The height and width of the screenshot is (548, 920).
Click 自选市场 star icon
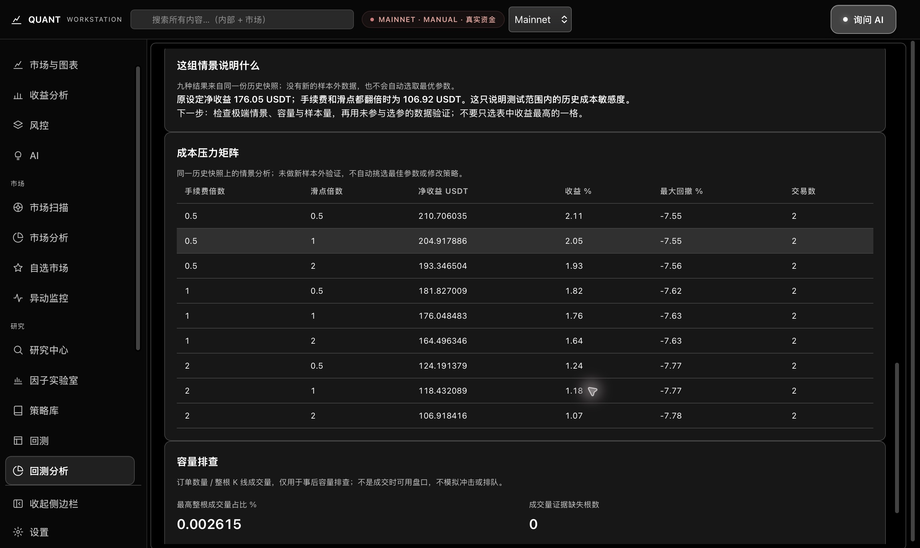[18, 268]
